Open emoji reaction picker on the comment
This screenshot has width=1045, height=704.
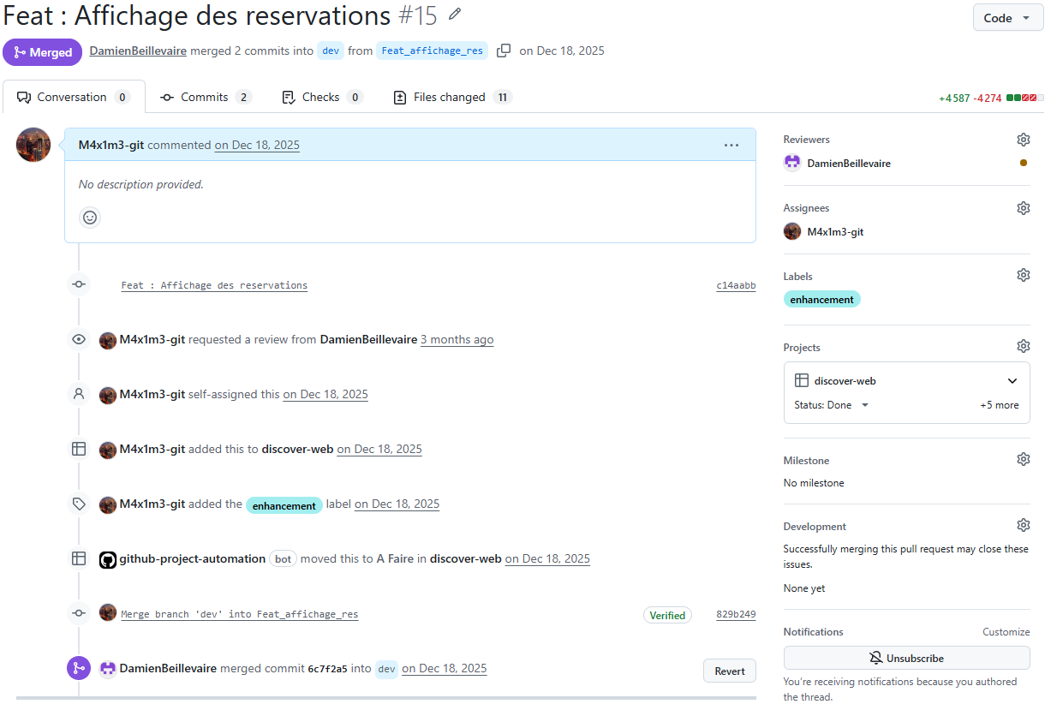(90, 217)
